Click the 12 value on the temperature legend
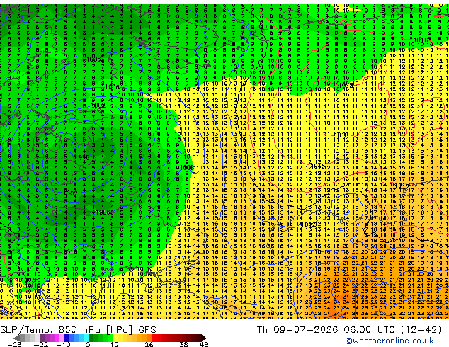Image resolution: width=449 pixels, height=347 pixels. (115, 344)
